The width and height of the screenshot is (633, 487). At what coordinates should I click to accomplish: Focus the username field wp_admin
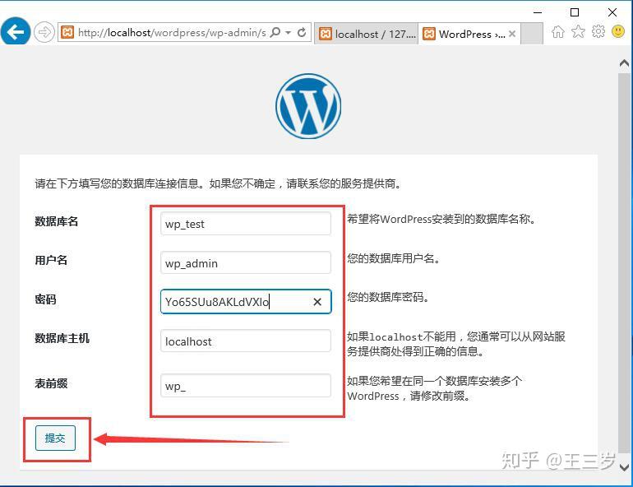(246, 263)
